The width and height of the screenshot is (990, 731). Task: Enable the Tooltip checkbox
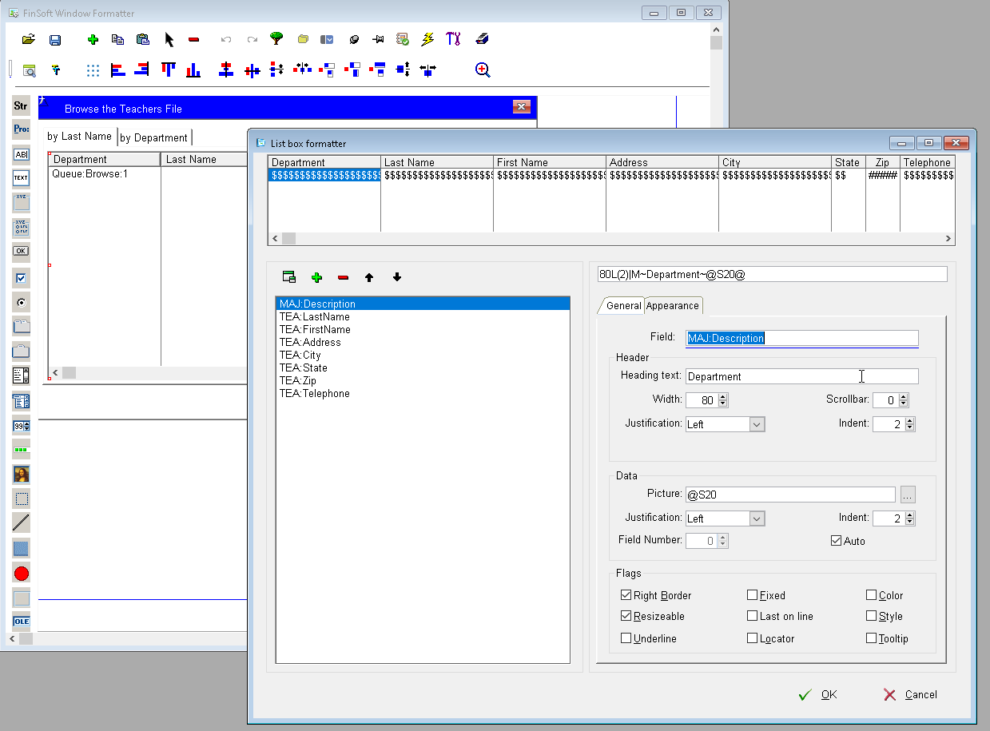click(x=872, y=638)
